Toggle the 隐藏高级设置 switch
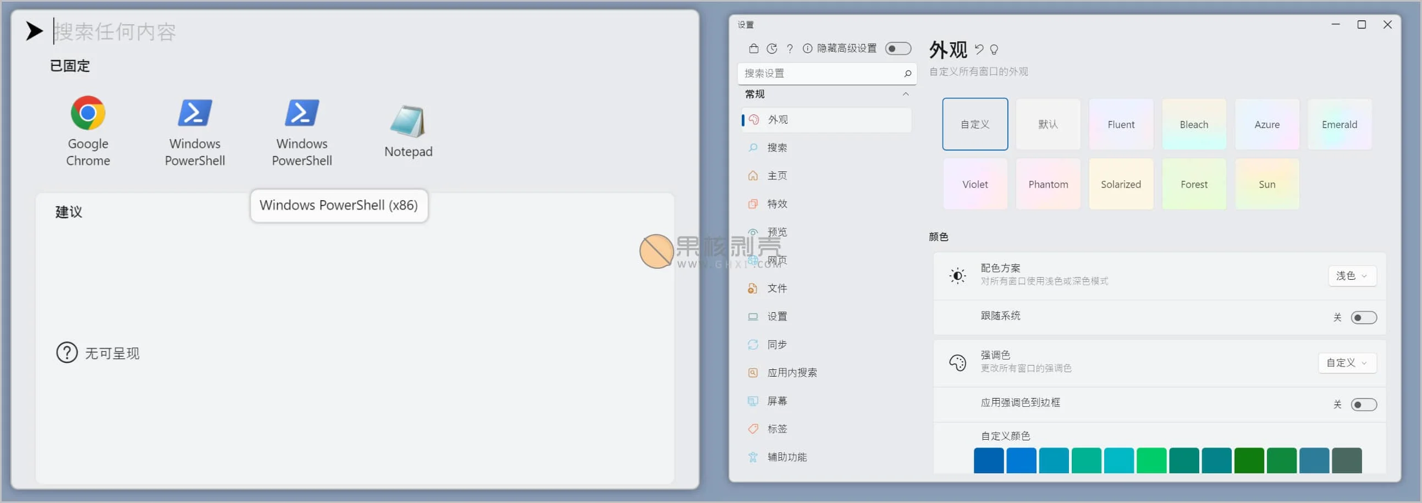Screen dimensions: 1422x503 tap(897, 48)
